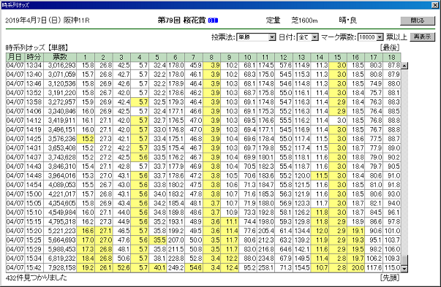Click the 15:00 time cell
The width and height of the screenshot is (441, 287).
coord(34,194)
